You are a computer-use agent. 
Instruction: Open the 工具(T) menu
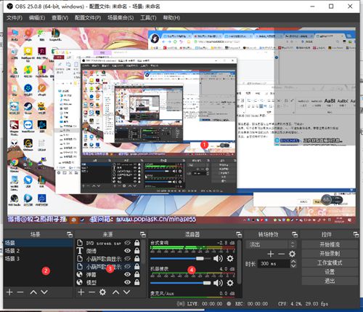pos(148,18)
